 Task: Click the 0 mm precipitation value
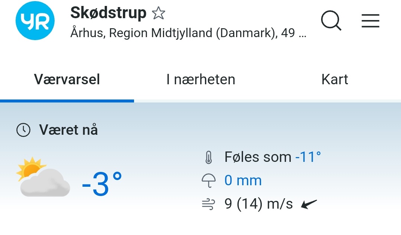(243, 181)
